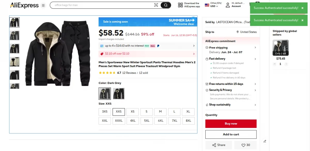
Task: Click the pencil edit floating icon
Action: (265, 141)
